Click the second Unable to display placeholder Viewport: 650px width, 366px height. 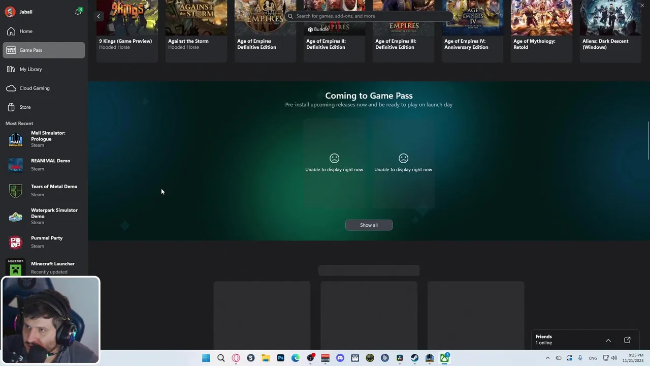tap(403, 163)
